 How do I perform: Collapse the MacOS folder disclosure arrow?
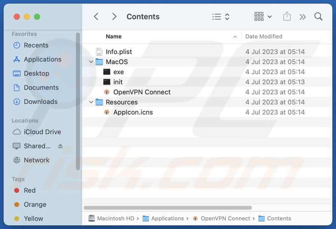(91, 62)
